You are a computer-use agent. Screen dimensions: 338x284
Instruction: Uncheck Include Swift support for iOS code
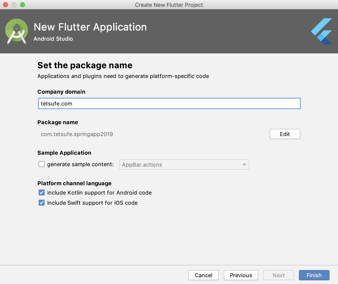click(42, 203)
